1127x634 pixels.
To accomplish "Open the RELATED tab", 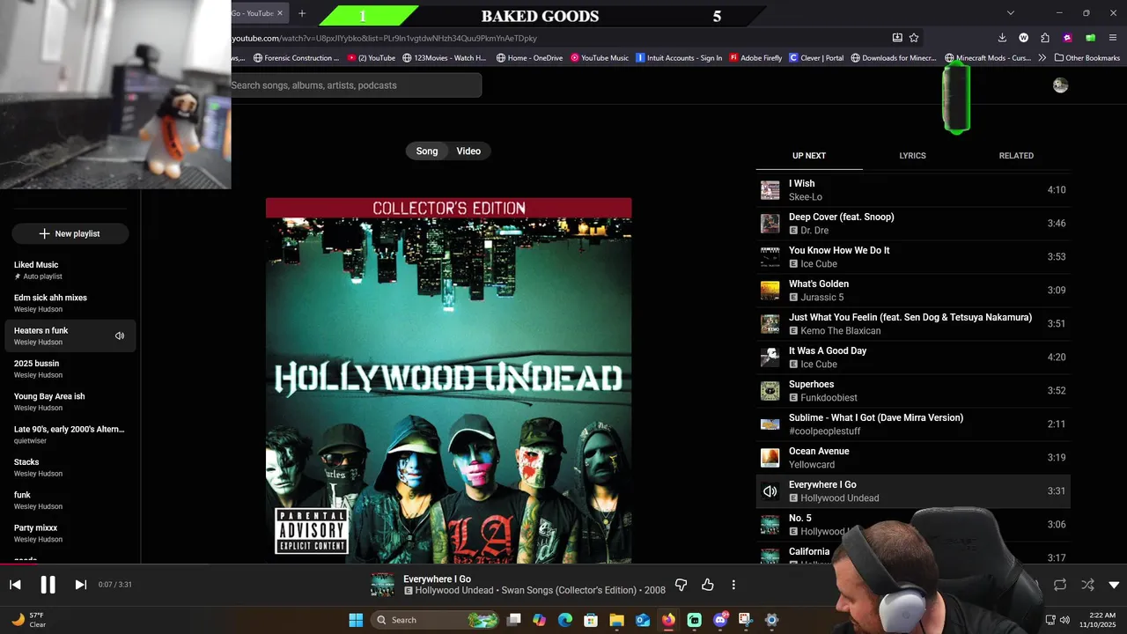I will point(1016,156).
